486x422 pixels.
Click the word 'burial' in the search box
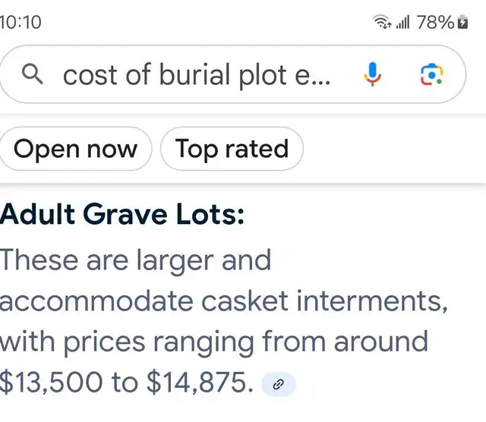(x=197, y=74)
